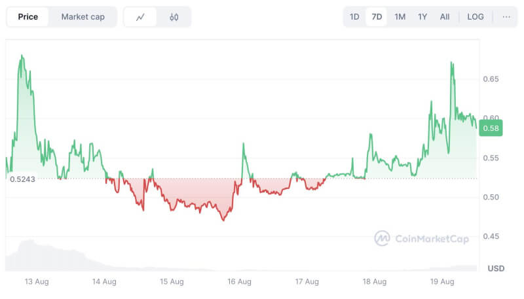The width and height of the screenshot is (524, 299).
Task: Show All time price history
Action: [445, 17]
